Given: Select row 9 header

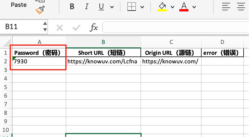Looking at the screenshot, I should pyautogui.click(x=6, y=121).
